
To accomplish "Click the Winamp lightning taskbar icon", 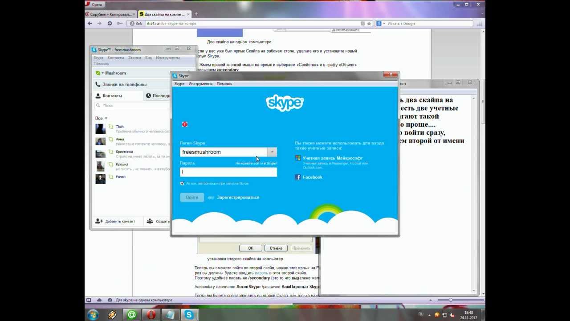I will 112,315.
